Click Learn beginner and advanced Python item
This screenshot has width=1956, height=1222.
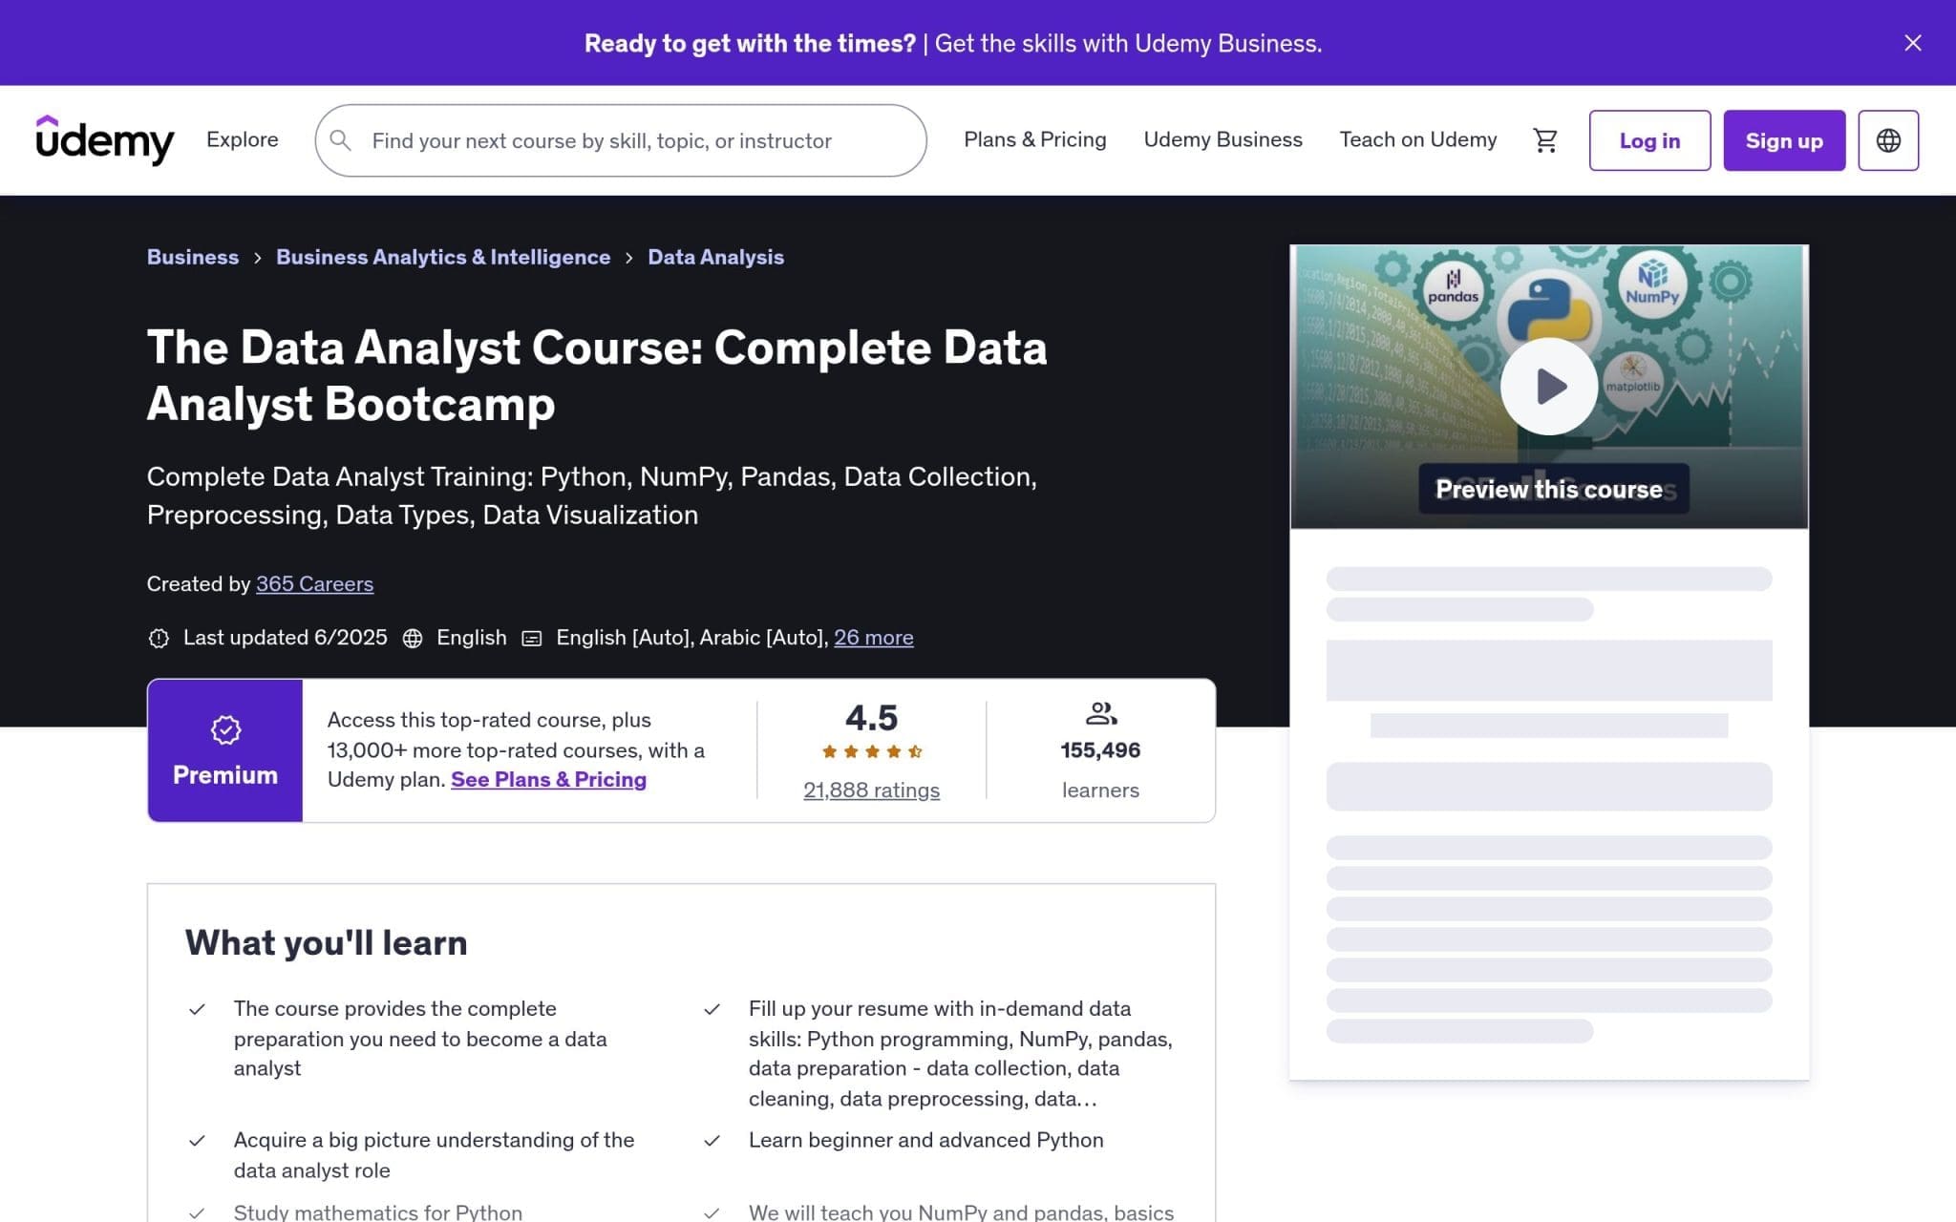coord(925,1140)
